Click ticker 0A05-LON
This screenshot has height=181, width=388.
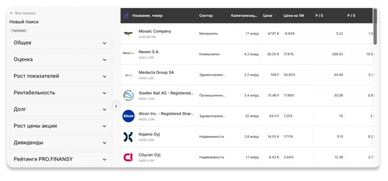146,78
